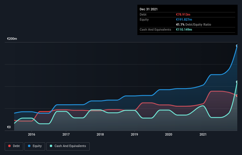Toggle Cash And Equivalents legend button
Screen dimensions: 242x155
(x=68, y=146)
